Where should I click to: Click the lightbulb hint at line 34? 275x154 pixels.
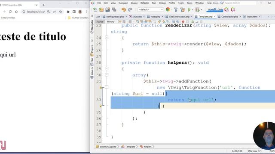pos(101,106)
